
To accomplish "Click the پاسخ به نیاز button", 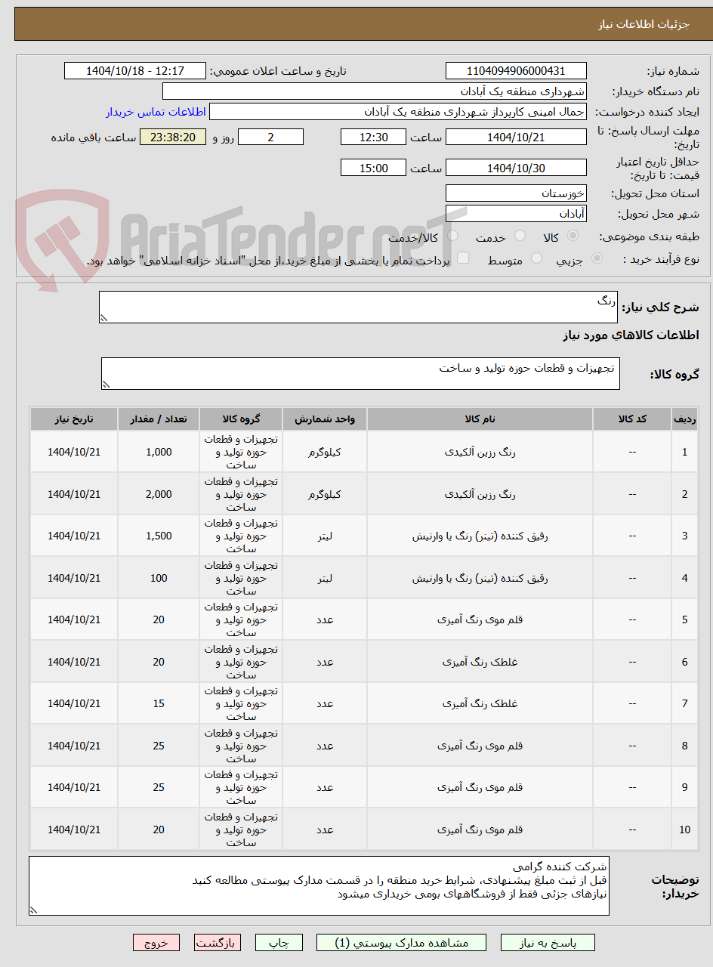I will (548, 943).
